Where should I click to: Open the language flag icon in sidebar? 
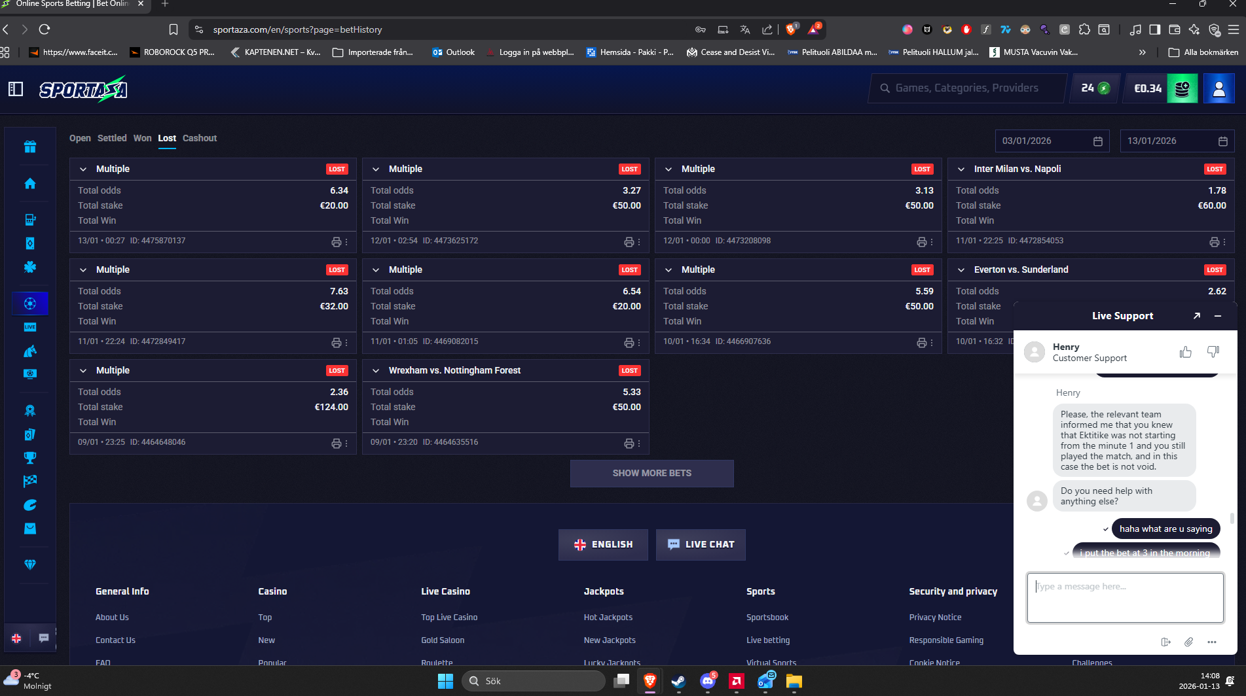point(16,638)
